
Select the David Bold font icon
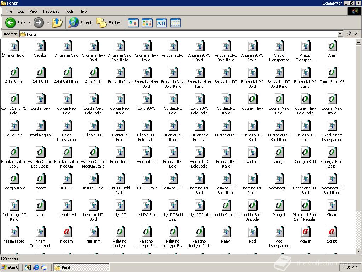pyautogui.click(x=14, y=126)
